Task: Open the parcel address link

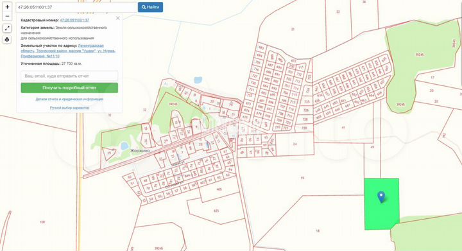Action: click(68, 51)
